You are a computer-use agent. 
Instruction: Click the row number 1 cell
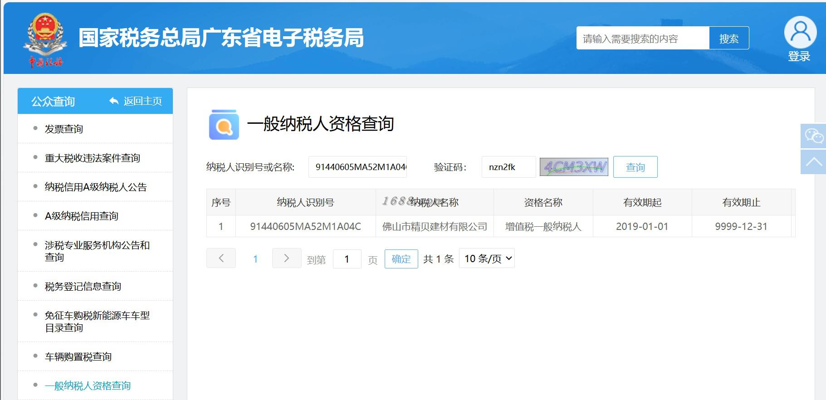(x=221, y=226)
